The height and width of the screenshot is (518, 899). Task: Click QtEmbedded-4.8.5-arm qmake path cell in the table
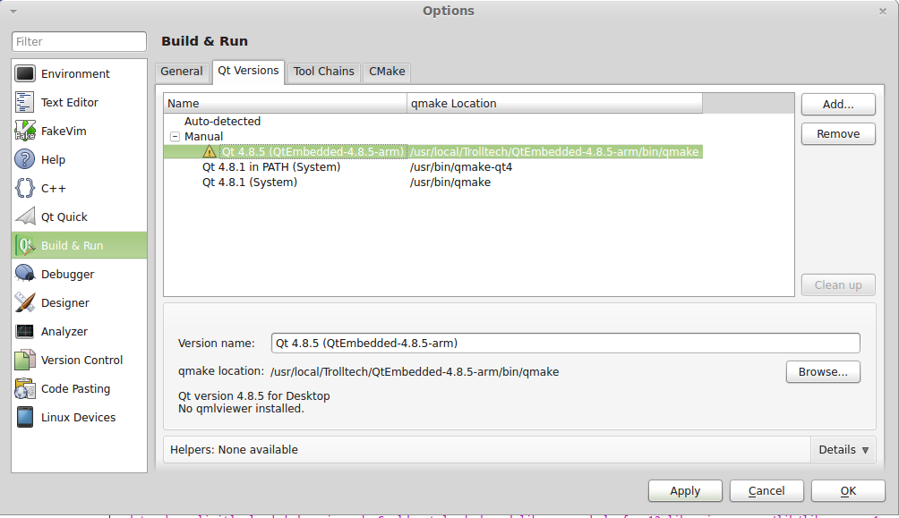click(554, 151)
